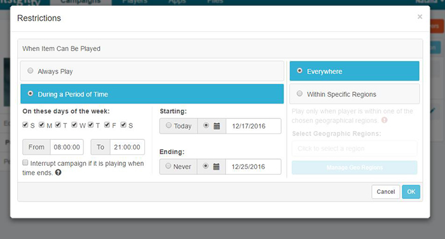The image size is (445, 239).
Task: Click the Cancel button
Action: tap(386, 192)
